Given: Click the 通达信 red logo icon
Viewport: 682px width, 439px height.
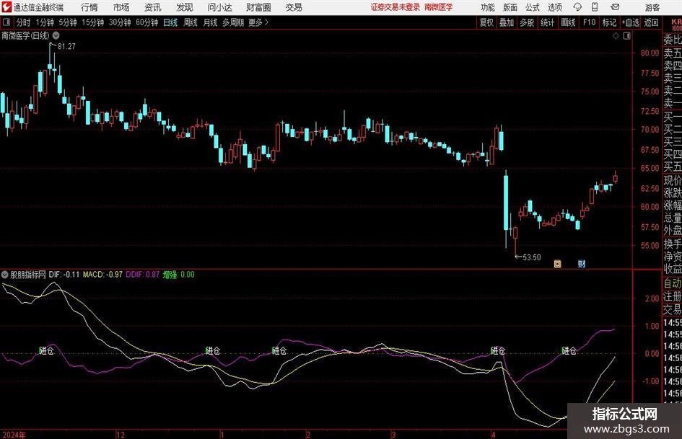Looking at the screenshot, I should pos(6,7).
